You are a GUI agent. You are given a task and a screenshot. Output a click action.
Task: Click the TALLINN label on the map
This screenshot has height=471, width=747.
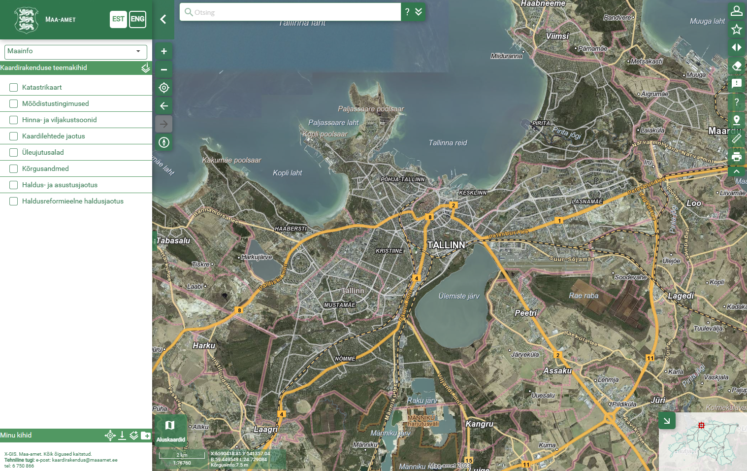pyautogui.click(x=446, y=245)
